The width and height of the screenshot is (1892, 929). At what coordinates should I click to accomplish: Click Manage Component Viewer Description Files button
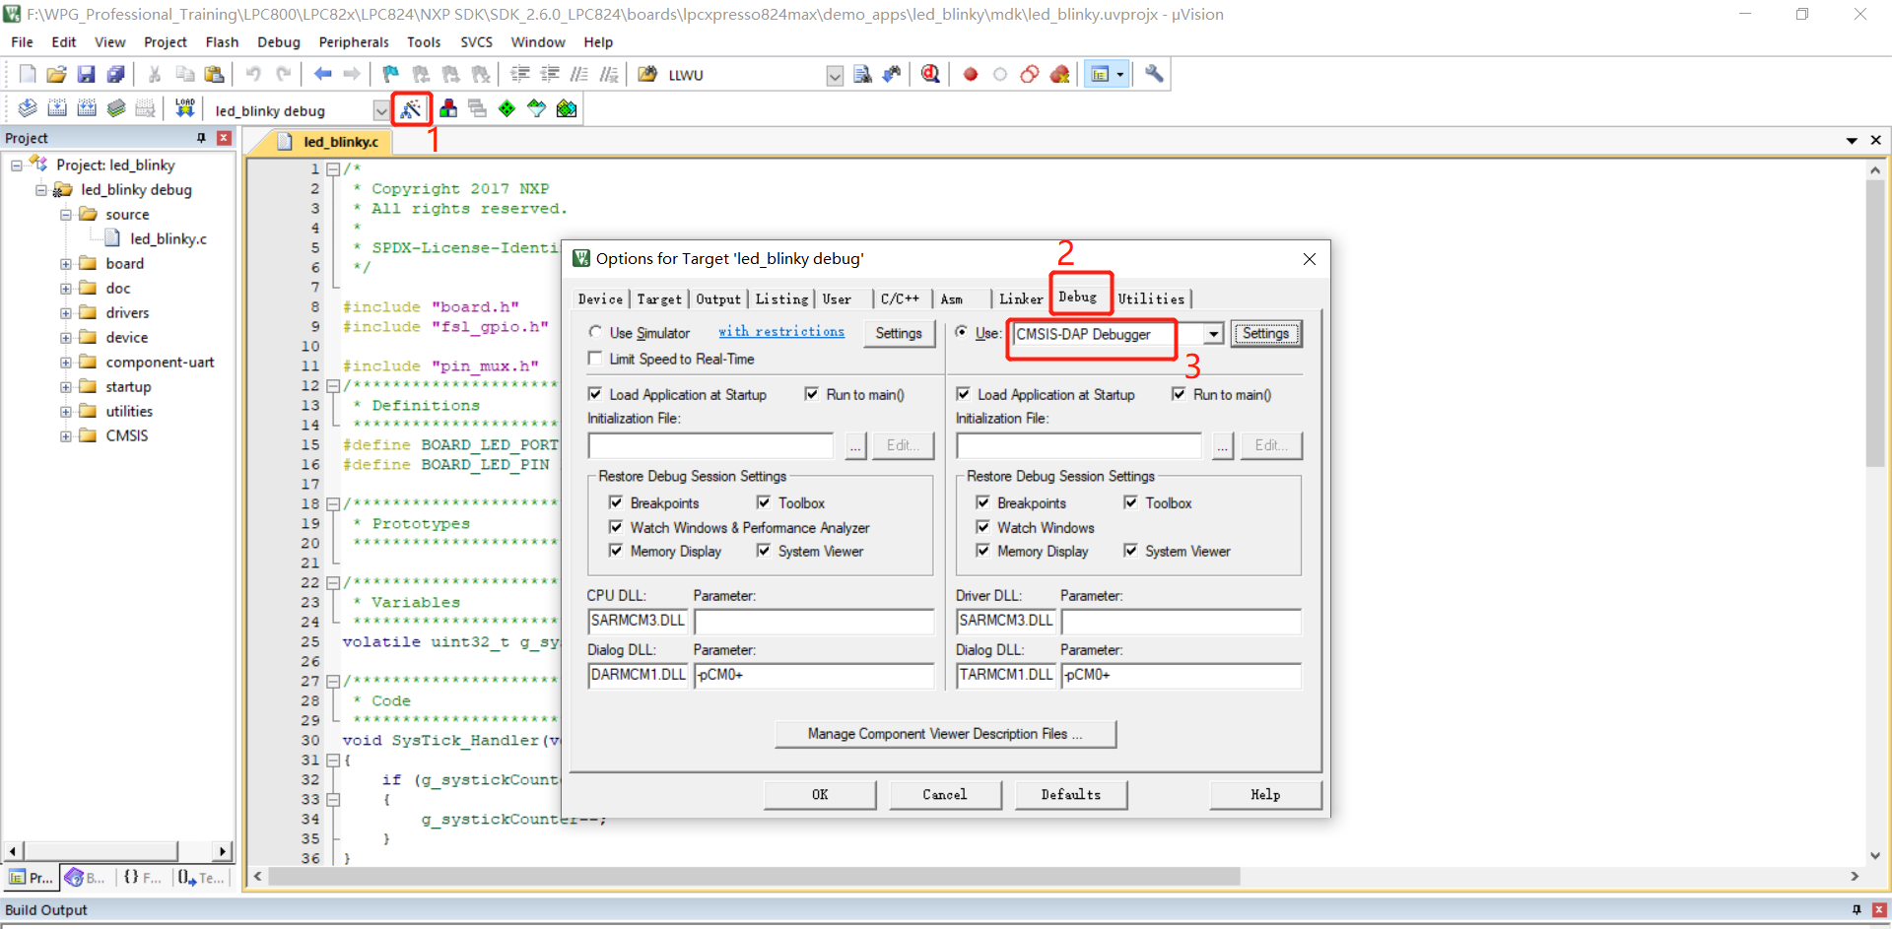click(945, 734)
